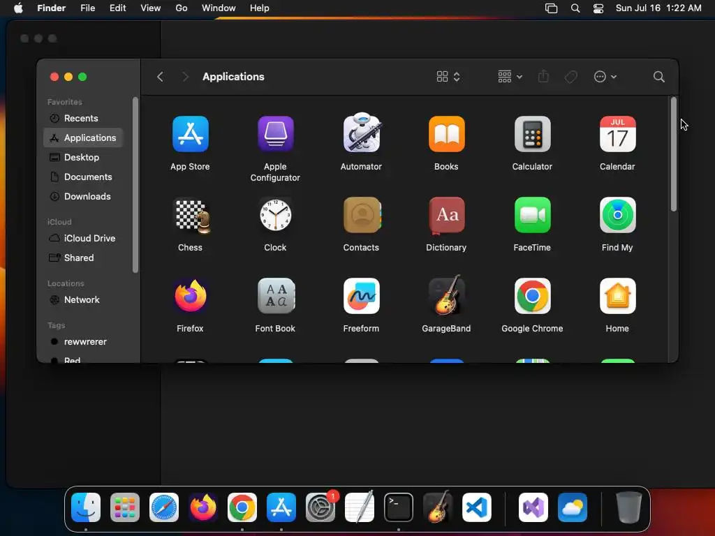Click the Edit Tags toolbar icon
This screenshot has width=715, height=536.
tap(570, 77)
